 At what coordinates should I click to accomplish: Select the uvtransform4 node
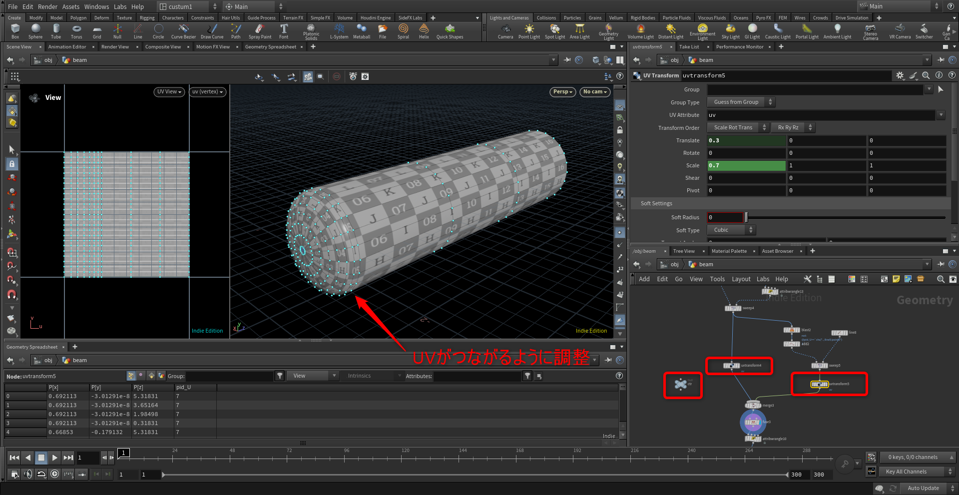click(732, 366)
